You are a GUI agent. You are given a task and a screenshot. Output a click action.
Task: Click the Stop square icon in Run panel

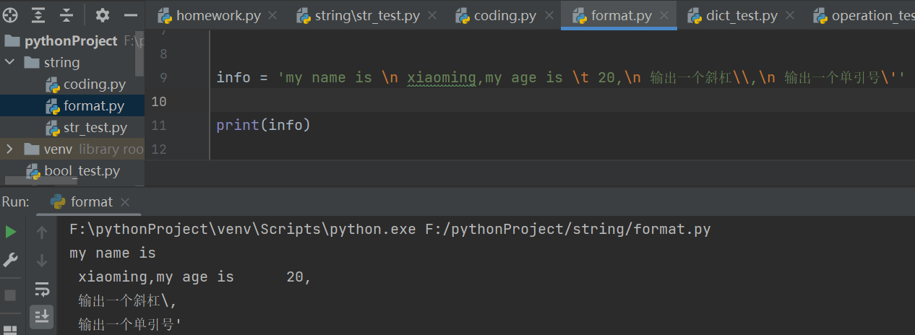(x=11, y=295)
